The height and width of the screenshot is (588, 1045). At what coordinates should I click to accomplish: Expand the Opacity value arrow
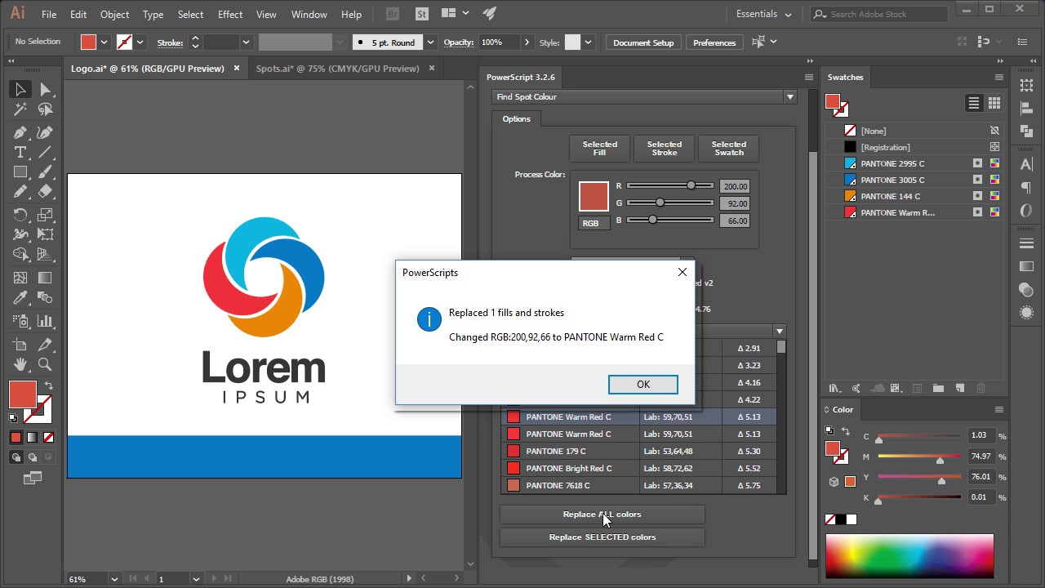point(527,42)
